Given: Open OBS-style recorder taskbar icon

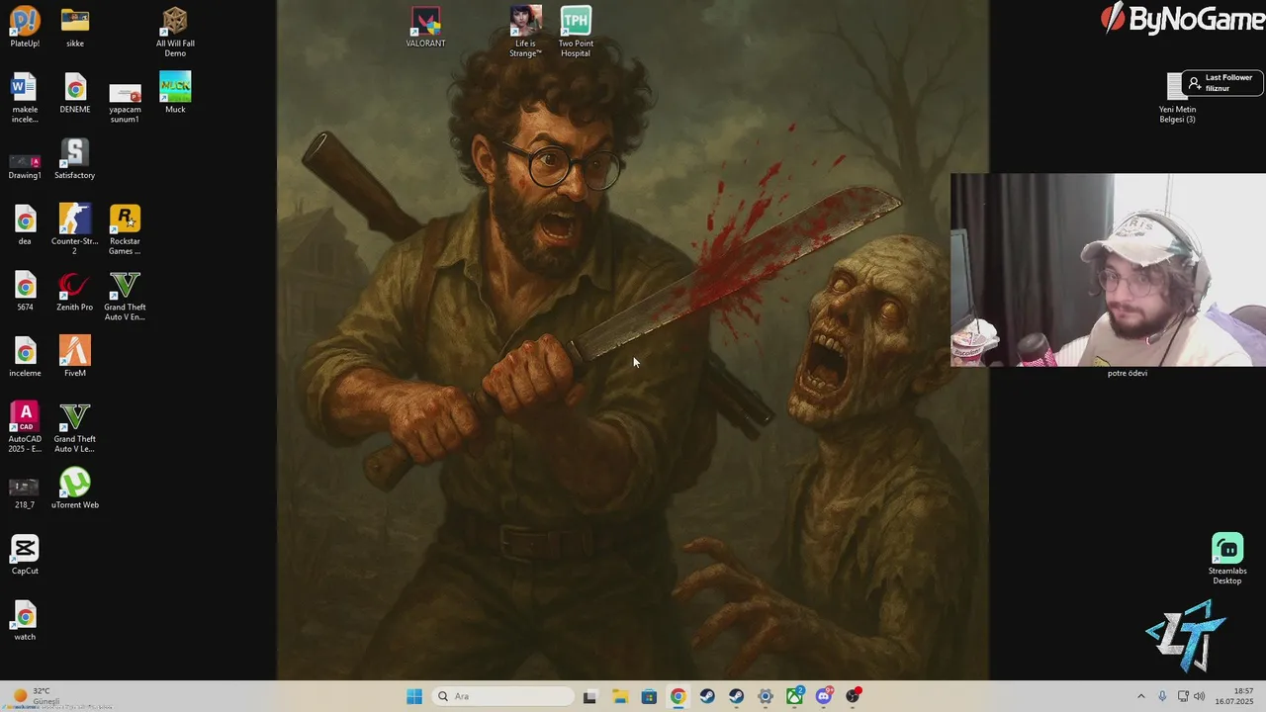Looking at the screenshot, I should click(854, 696).
